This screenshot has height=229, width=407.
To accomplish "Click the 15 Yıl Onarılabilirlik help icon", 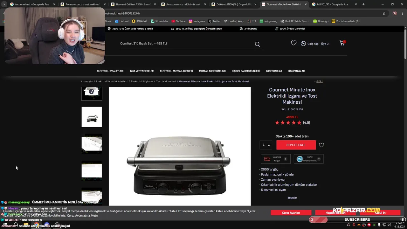I will (319, 159).
